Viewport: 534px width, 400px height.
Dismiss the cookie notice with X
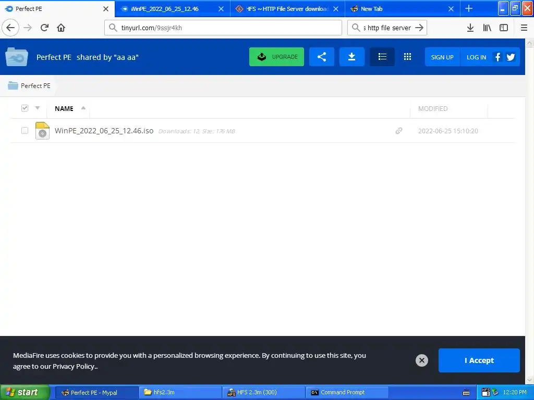pyautogui.click(x=421, y=360)
